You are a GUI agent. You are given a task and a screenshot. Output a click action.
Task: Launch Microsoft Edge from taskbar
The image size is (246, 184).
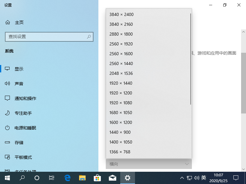tap(67, 178)
